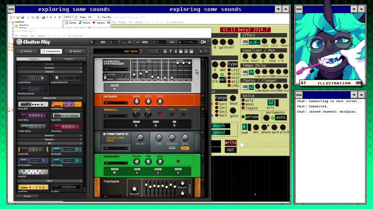Click the DRY slider in Harmonic Synthesizer mix
This screenshot has width=373, height=209.
146,71
